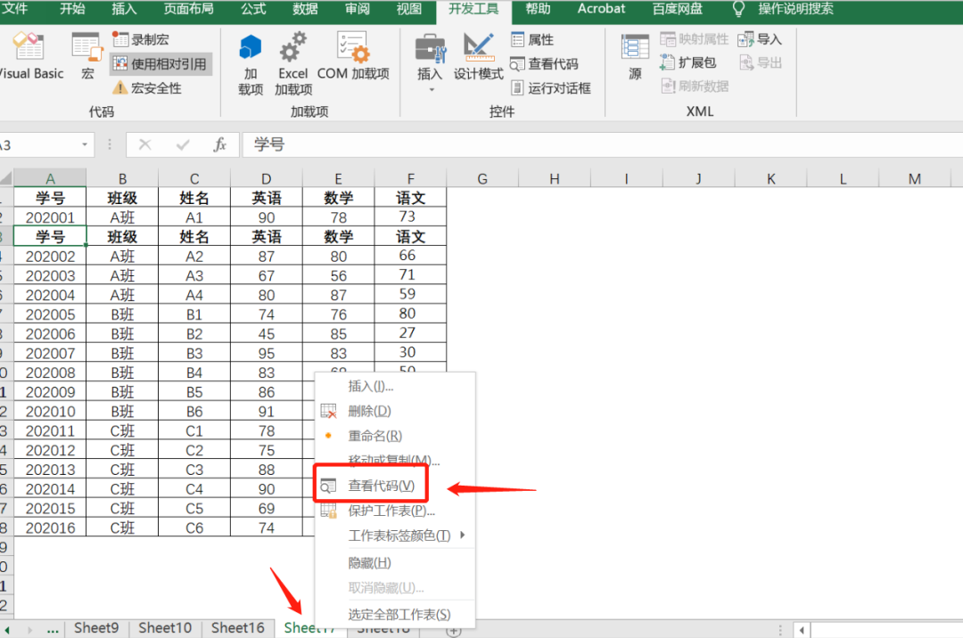Toggle 使用相对引用 (Use Relative References)
This screenshot has height=638, width=963.
click(160, 63)
